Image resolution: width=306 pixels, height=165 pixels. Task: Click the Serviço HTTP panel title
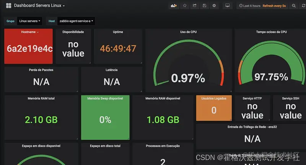click(x=252, y=98)
